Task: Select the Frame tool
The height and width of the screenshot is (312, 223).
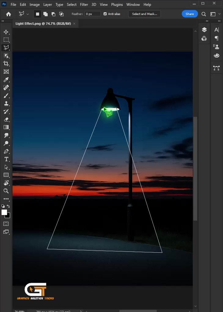Action: click(6, 72)
